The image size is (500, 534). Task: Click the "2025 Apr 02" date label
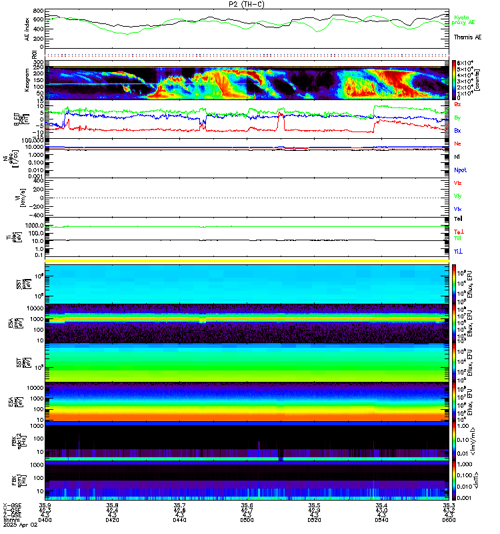[x=21, y=525]
